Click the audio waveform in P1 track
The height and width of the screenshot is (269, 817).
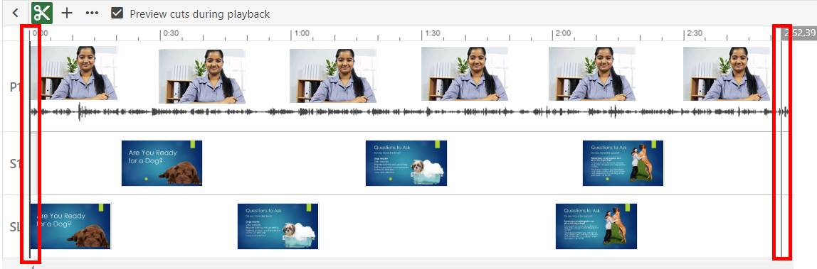(409, 111)
